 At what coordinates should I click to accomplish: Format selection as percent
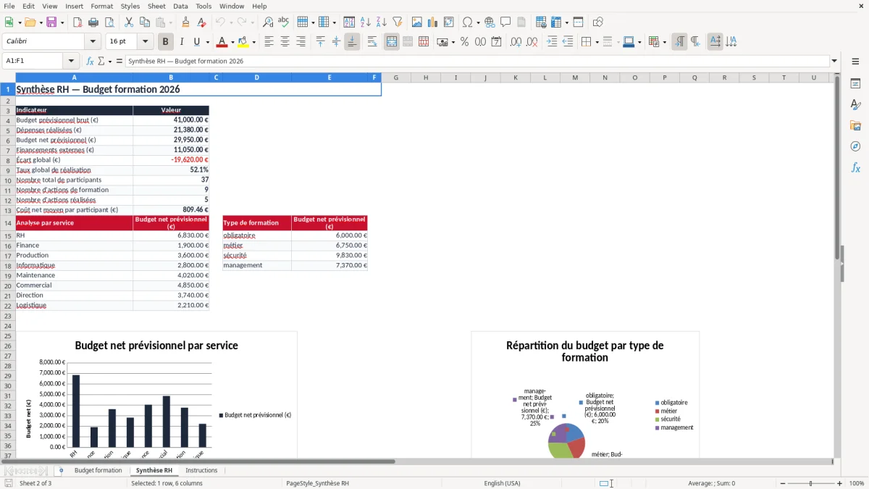(464, 42)
